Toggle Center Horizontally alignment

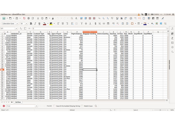coord(63,24)
